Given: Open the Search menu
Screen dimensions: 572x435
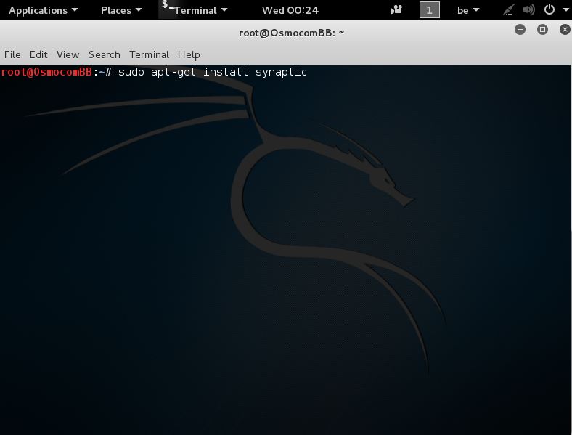Looking at the screenshot, I should (x=105, y=54).
